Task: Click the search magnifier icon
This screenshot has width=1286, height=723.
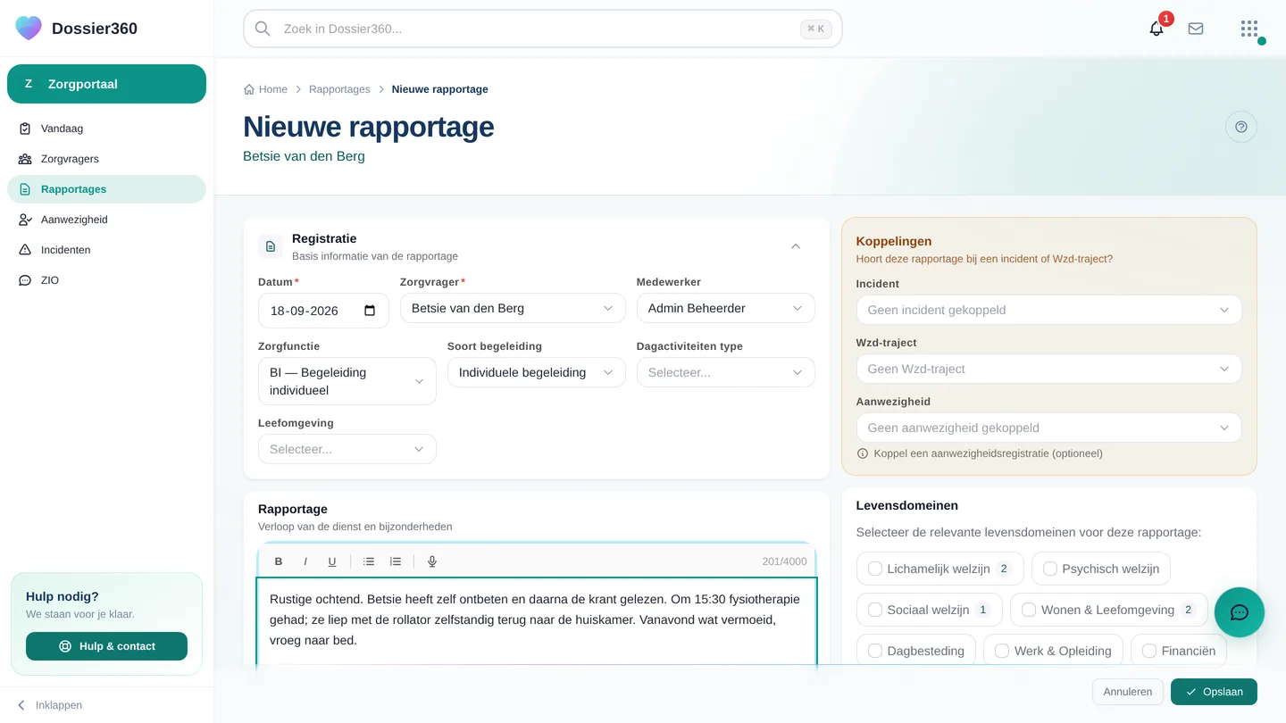Action: 263,29
